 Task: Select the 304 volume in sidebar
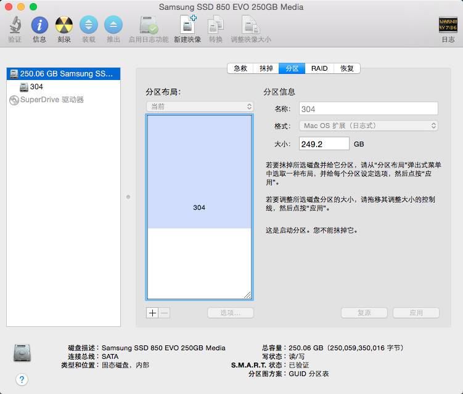pos(63,87)
